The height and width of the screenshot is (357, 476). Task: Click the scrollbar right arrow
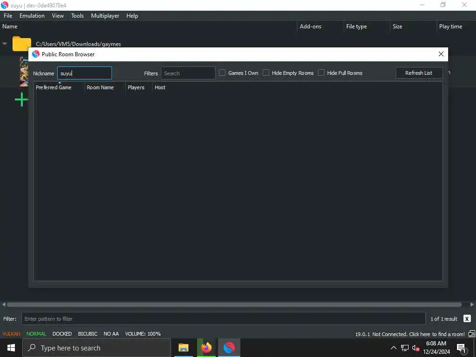point(472,304)
